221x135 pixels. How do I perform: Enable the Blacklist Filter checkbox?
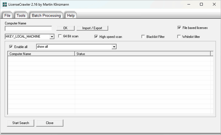click(143, 37)
